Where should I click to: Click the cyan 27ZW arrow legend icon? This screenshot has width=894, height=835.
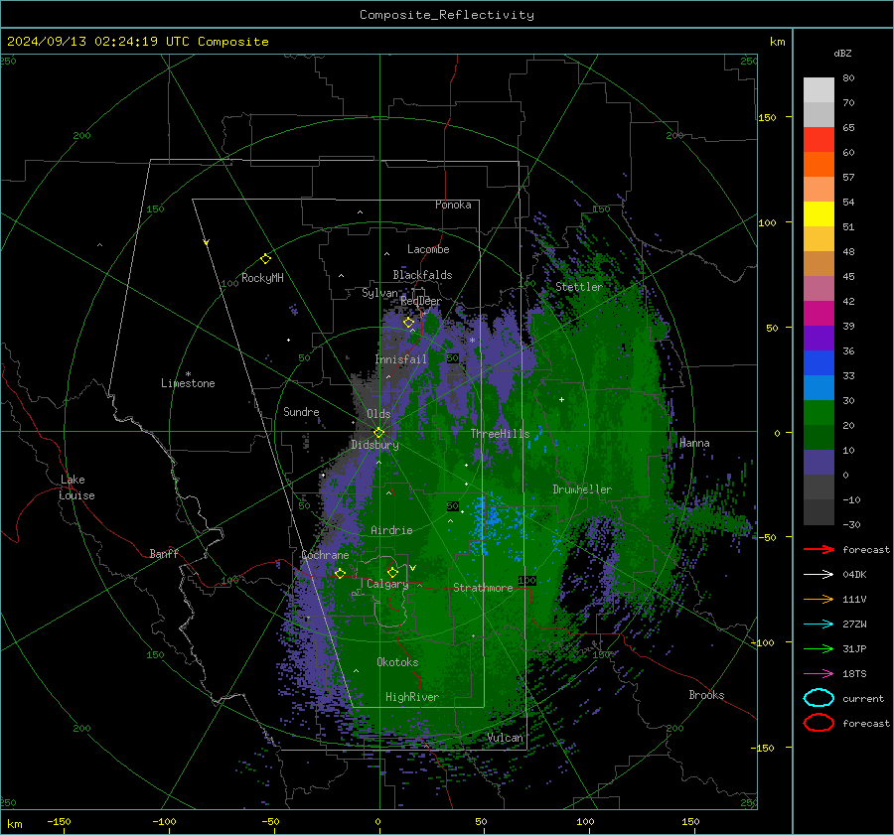[819, 625]
